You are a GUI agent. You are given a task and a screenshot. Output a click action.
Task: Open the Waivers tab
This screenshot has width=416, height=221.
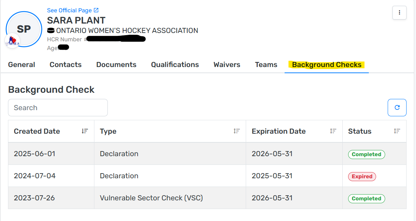(227, 65)
